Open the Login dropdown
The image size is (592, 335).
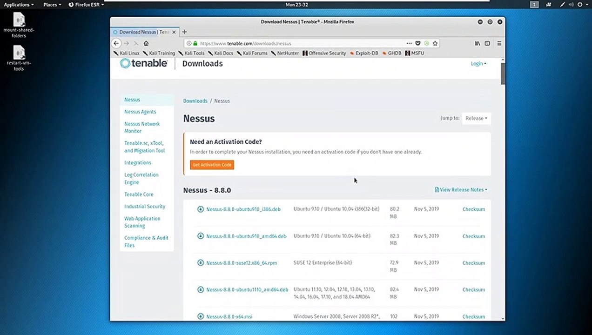pyautogui.click(x=478, y=64)
